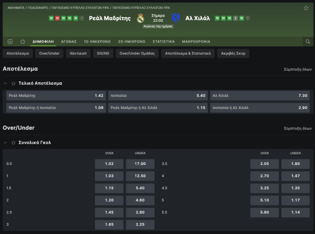Bet on Ισοπαλία at 5.40
This screenshot has width=315, height=234.
[158, 96]
